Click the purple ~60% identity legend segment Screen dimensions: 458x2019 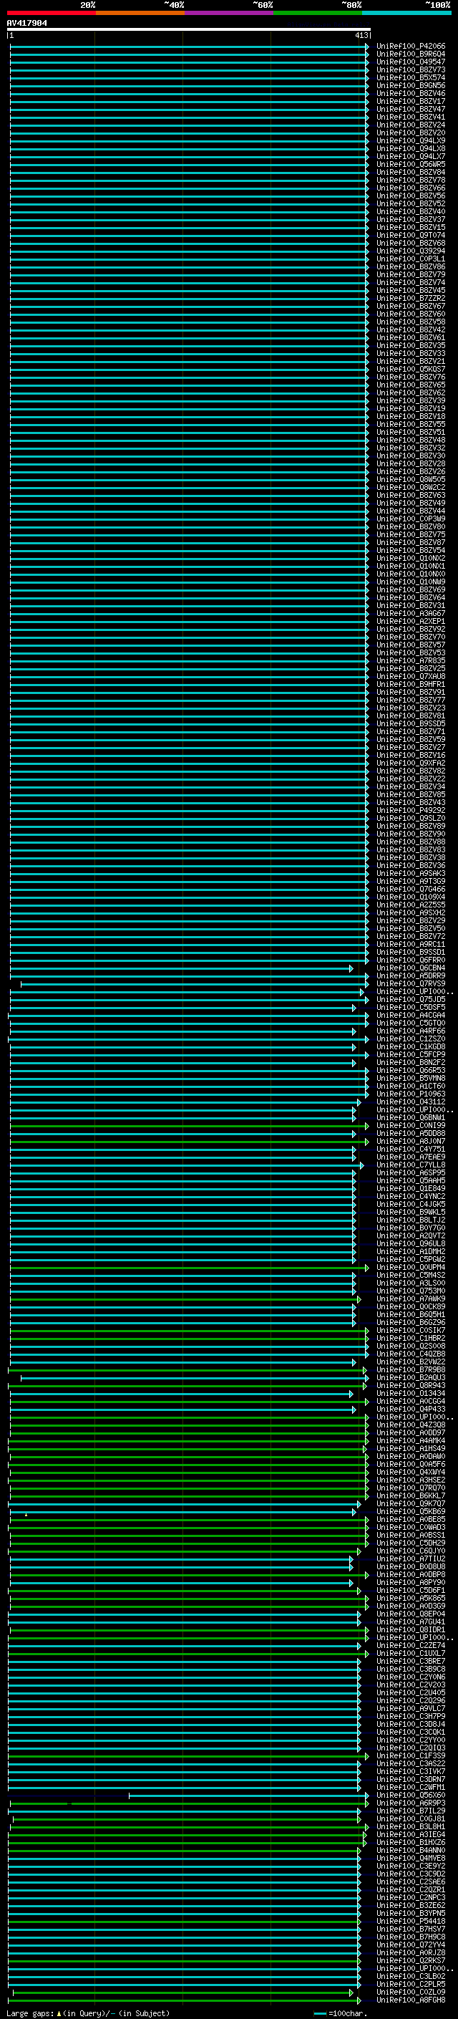[228, 13]
